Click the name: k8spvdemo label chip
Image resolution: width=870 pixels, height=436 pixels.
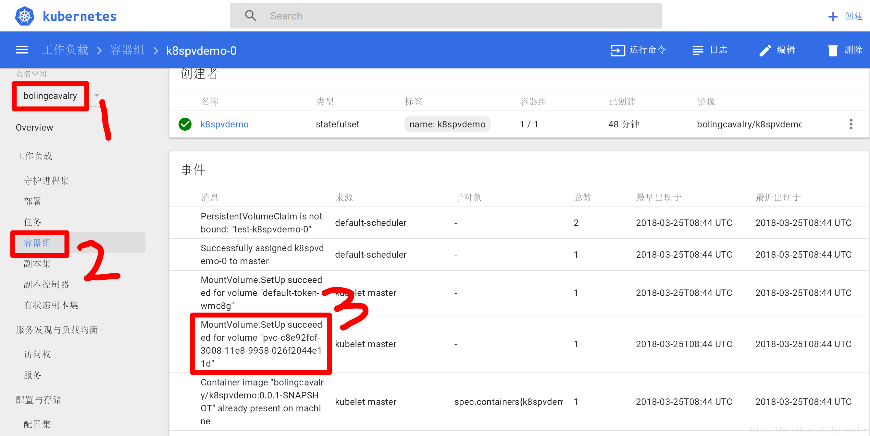(x=447, y=124)
